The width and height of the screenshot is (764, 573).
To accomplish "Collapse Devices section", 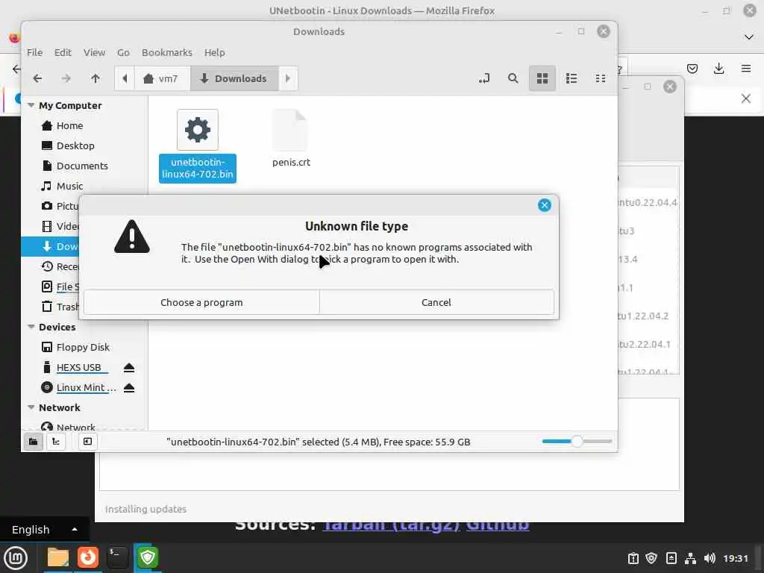I will (31, 327).
